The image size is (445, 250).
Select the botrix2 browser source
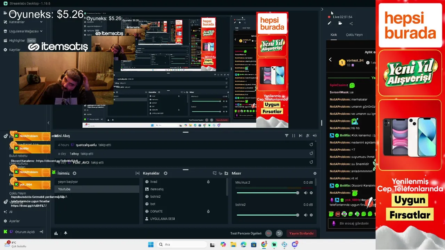coord(184,197)
